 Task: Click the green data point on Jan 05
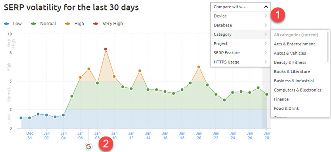72,96
